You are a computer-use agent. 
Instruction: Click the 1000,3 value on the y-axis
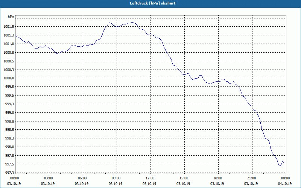coord(9,70)
